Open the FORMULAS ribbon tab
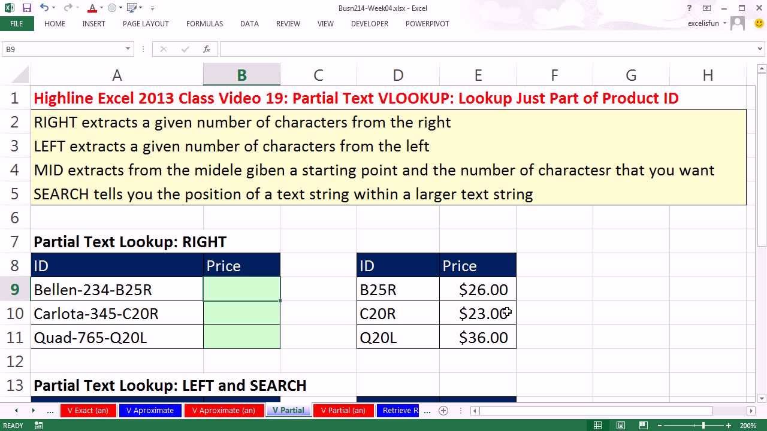 point(204,24)
